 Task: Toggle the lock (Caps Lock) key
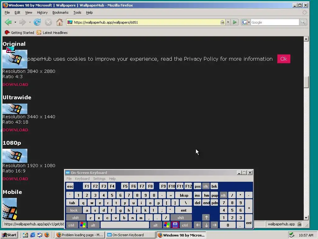(74, 210)
